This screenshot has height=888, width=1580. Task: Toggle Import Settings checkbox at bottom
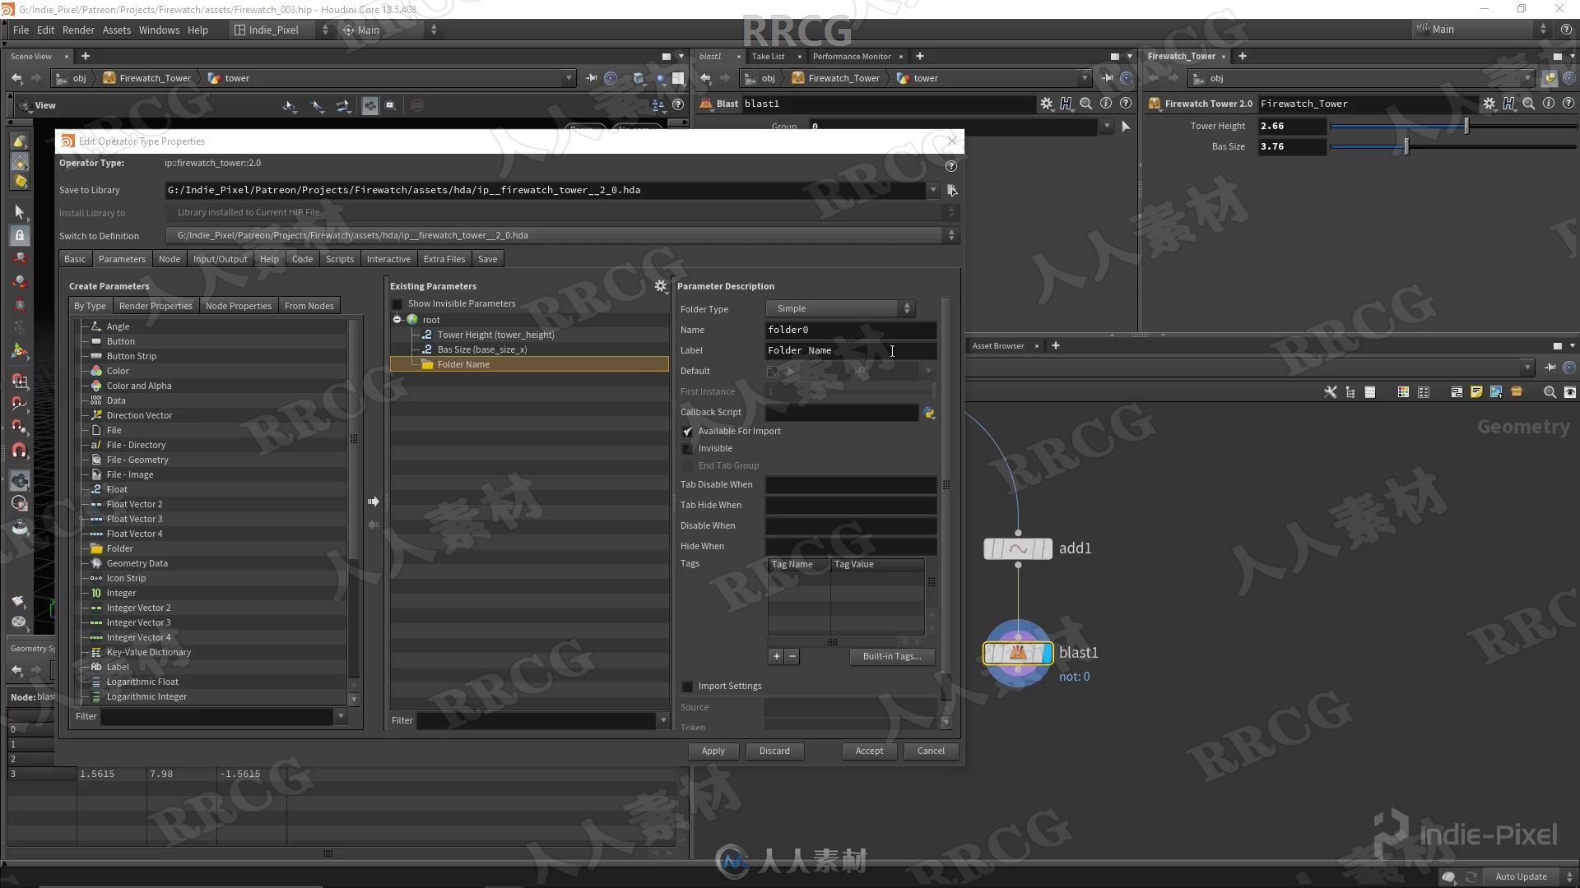pos(687,685)
